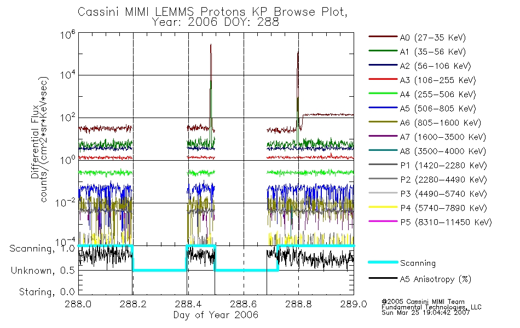
Task: Click the cyan Scanning legend swatch
Action: [x=383, y=262]
